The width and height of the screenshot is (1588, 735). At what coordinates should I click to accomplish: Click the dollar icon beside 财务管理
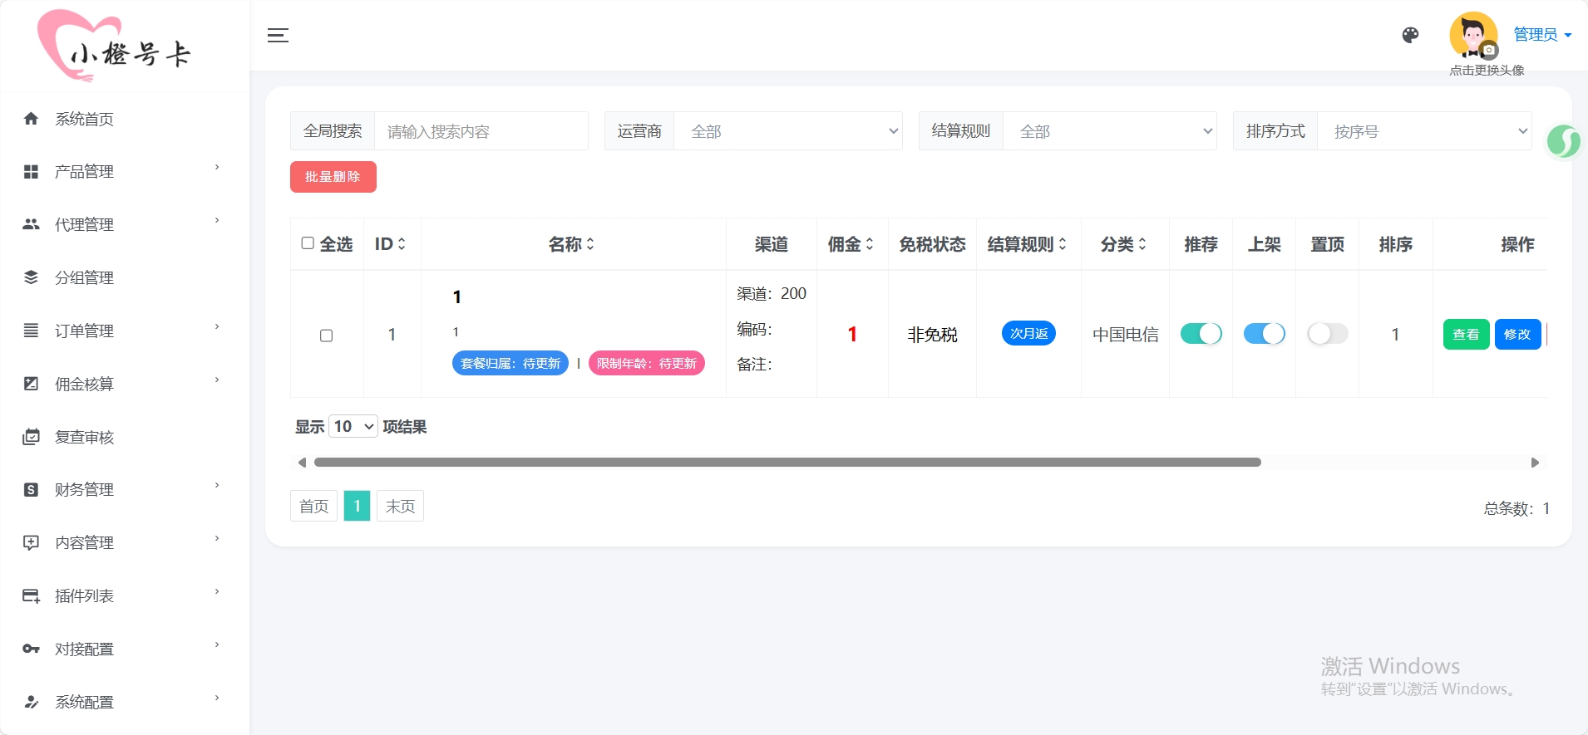(31, 489)
